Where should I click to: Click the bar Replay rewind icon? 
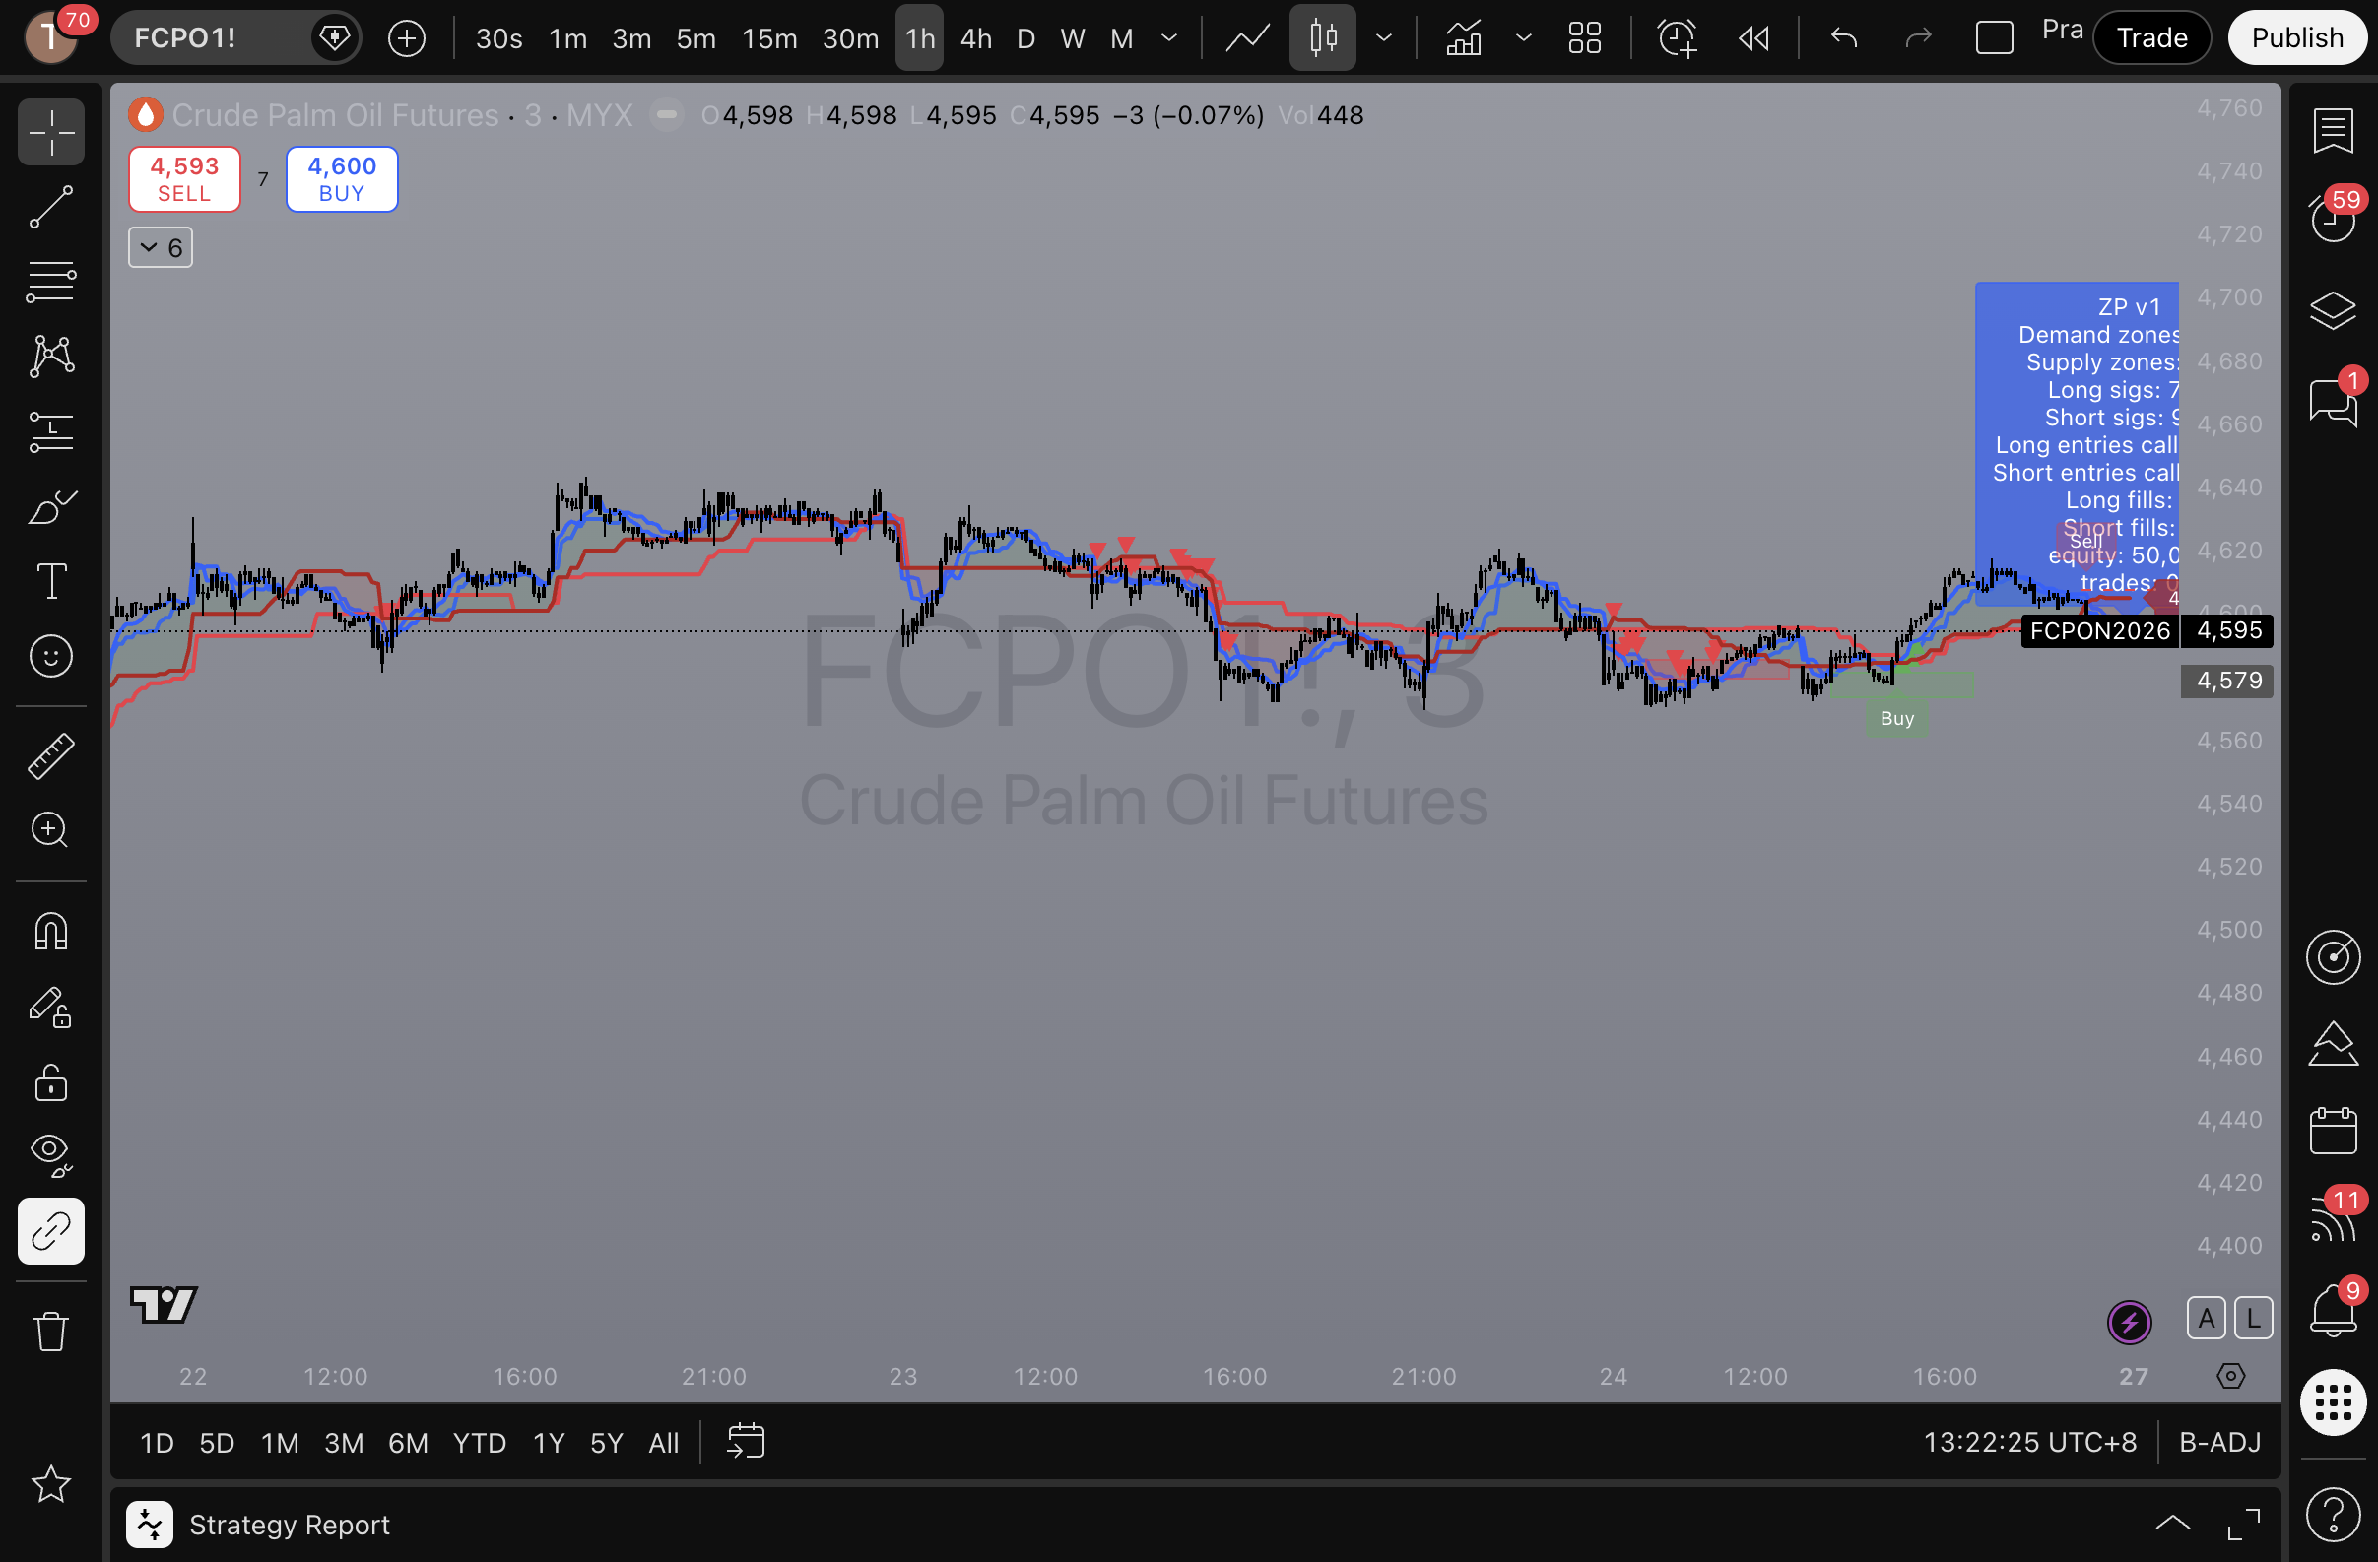point(1753,38)
